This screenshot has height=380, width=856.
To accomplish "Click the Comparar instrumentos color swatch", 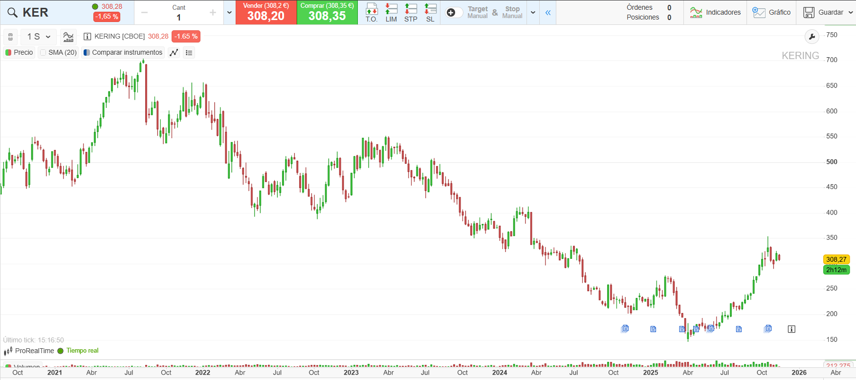I will point(87,53).
